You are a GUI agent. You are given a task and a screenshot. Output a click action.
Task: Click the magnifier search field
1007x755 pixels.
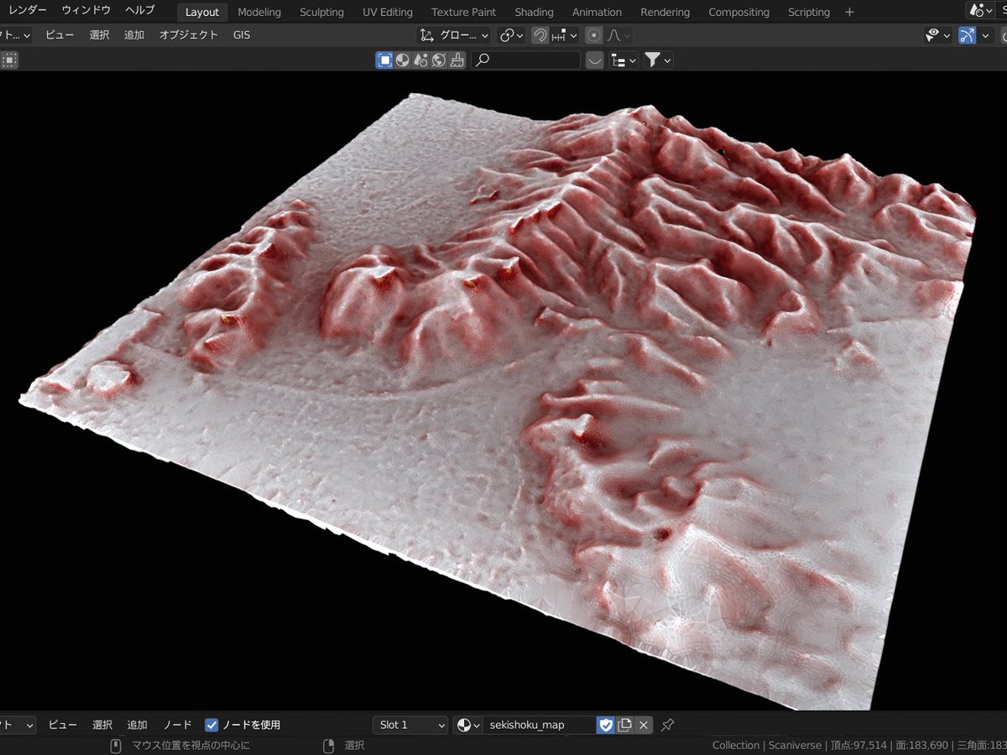click(x=526, y=60)
